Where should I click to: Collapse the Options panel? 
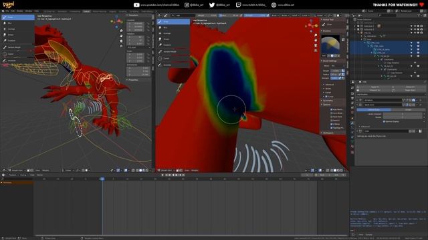coord(326,105)
